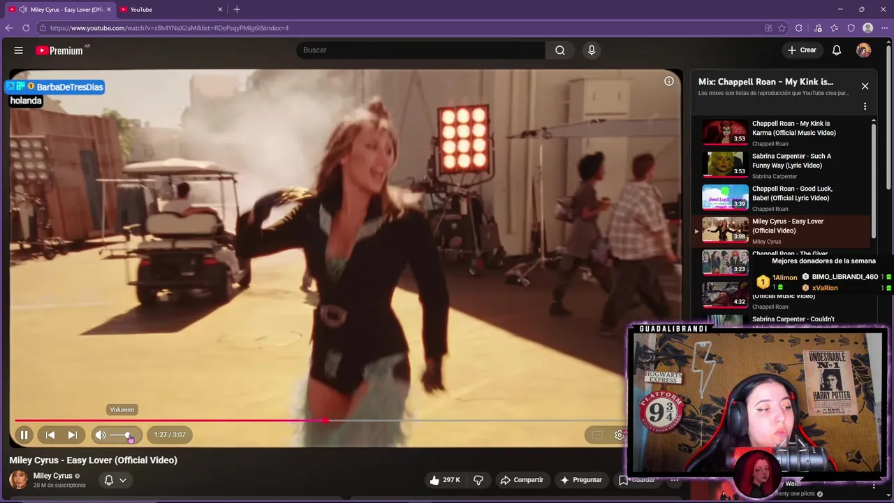Dislike this video

point(478,480)
